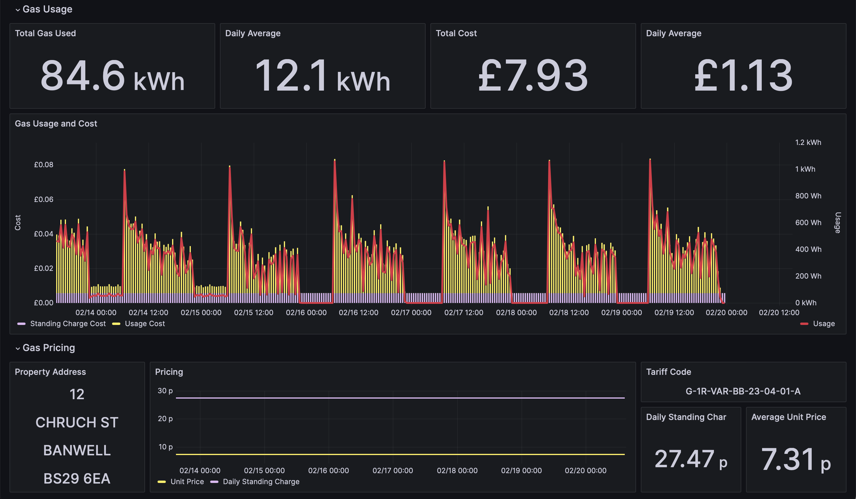
Task: Click the BANWELL address line
Action: pyautogui.click(x=77, y=451)
